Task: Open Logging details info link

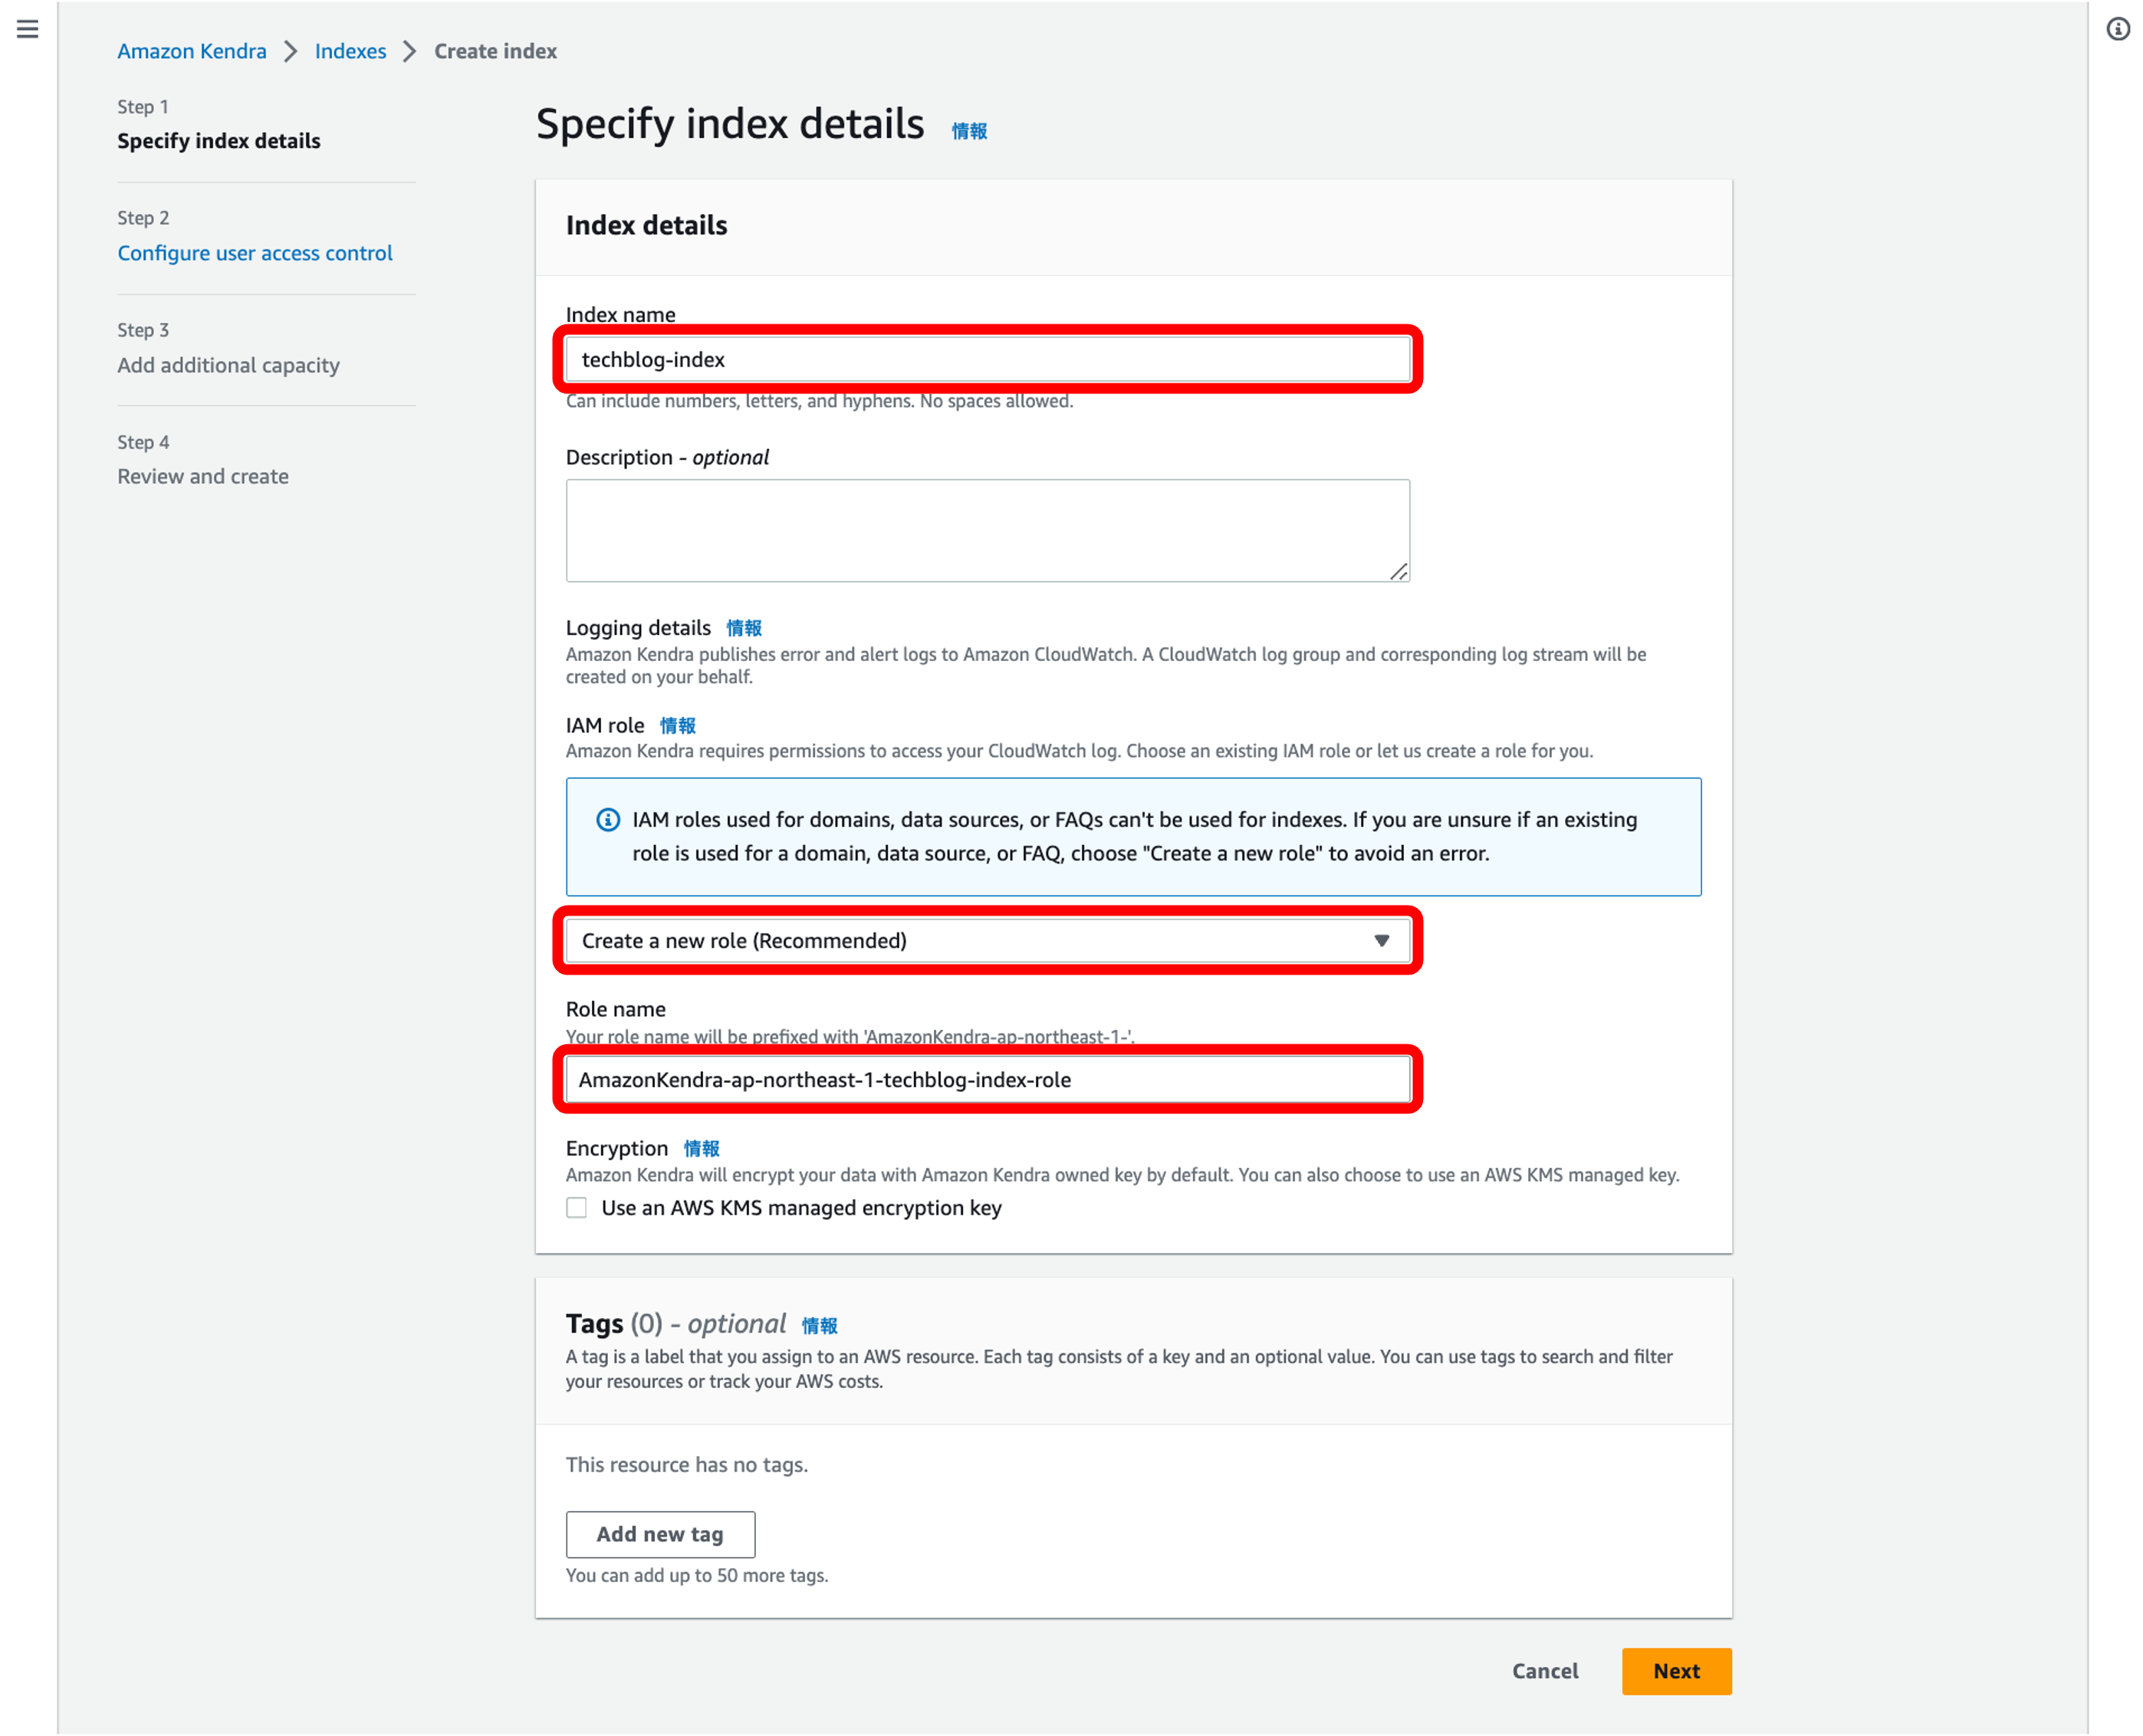Action: pyautogui.click(x=743, y=628)
